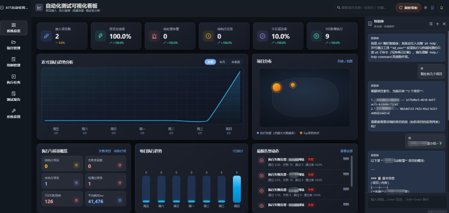Click the 告警 tag on the first alert
Viewport: 449px width, 213px height.
point(311,159)
